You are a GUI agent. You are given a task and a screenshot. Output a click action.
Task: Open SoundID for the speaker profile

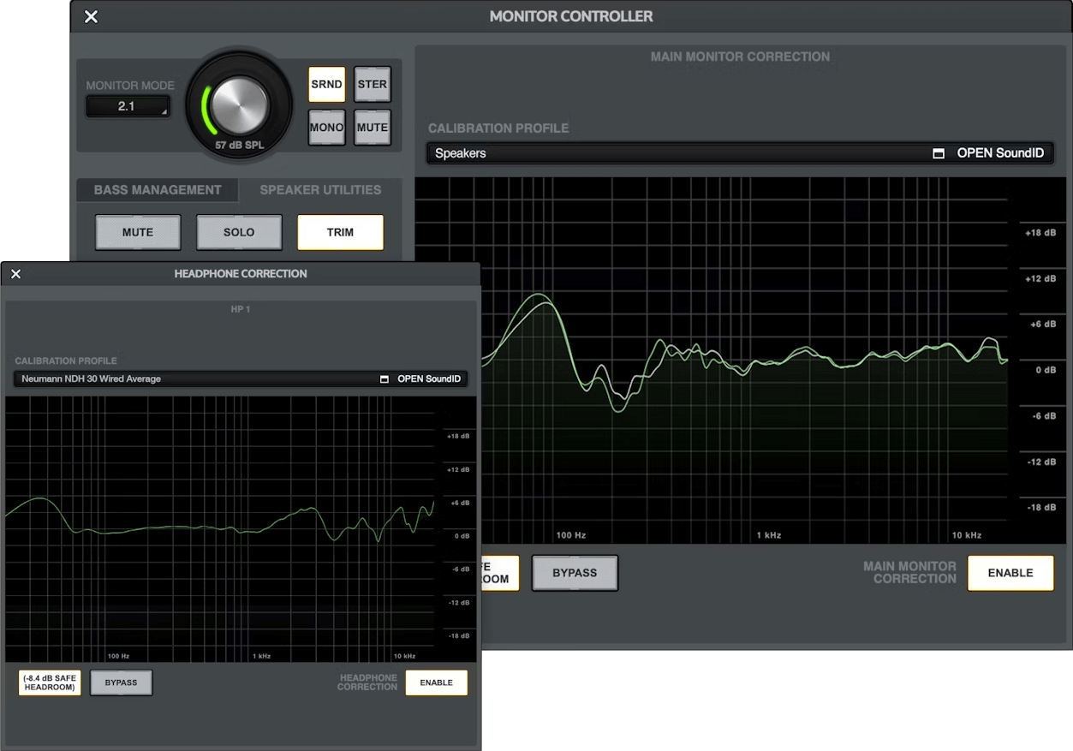1000,152
